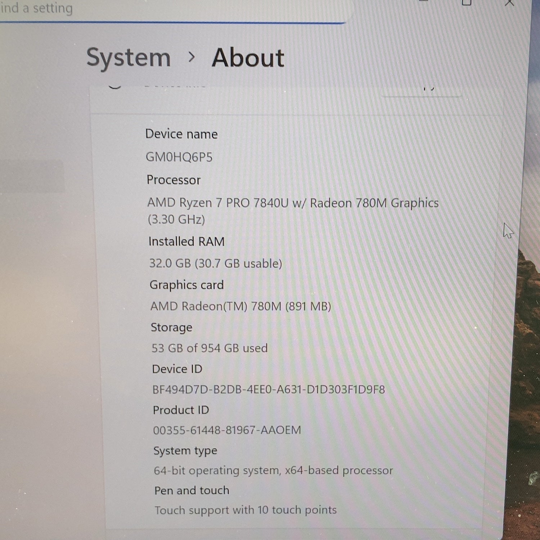Select the Product ID value 00355-61448-81967-AAOEM
This screenshot has width=540, height=540.
(x=227, y=430)
